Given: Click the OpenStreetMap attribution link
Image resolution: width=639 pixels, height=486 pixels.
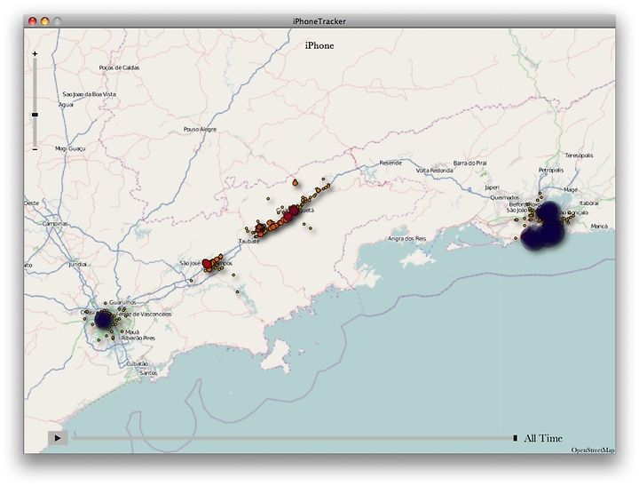Looking at the screenshot, I should click(x=593, y=450).
